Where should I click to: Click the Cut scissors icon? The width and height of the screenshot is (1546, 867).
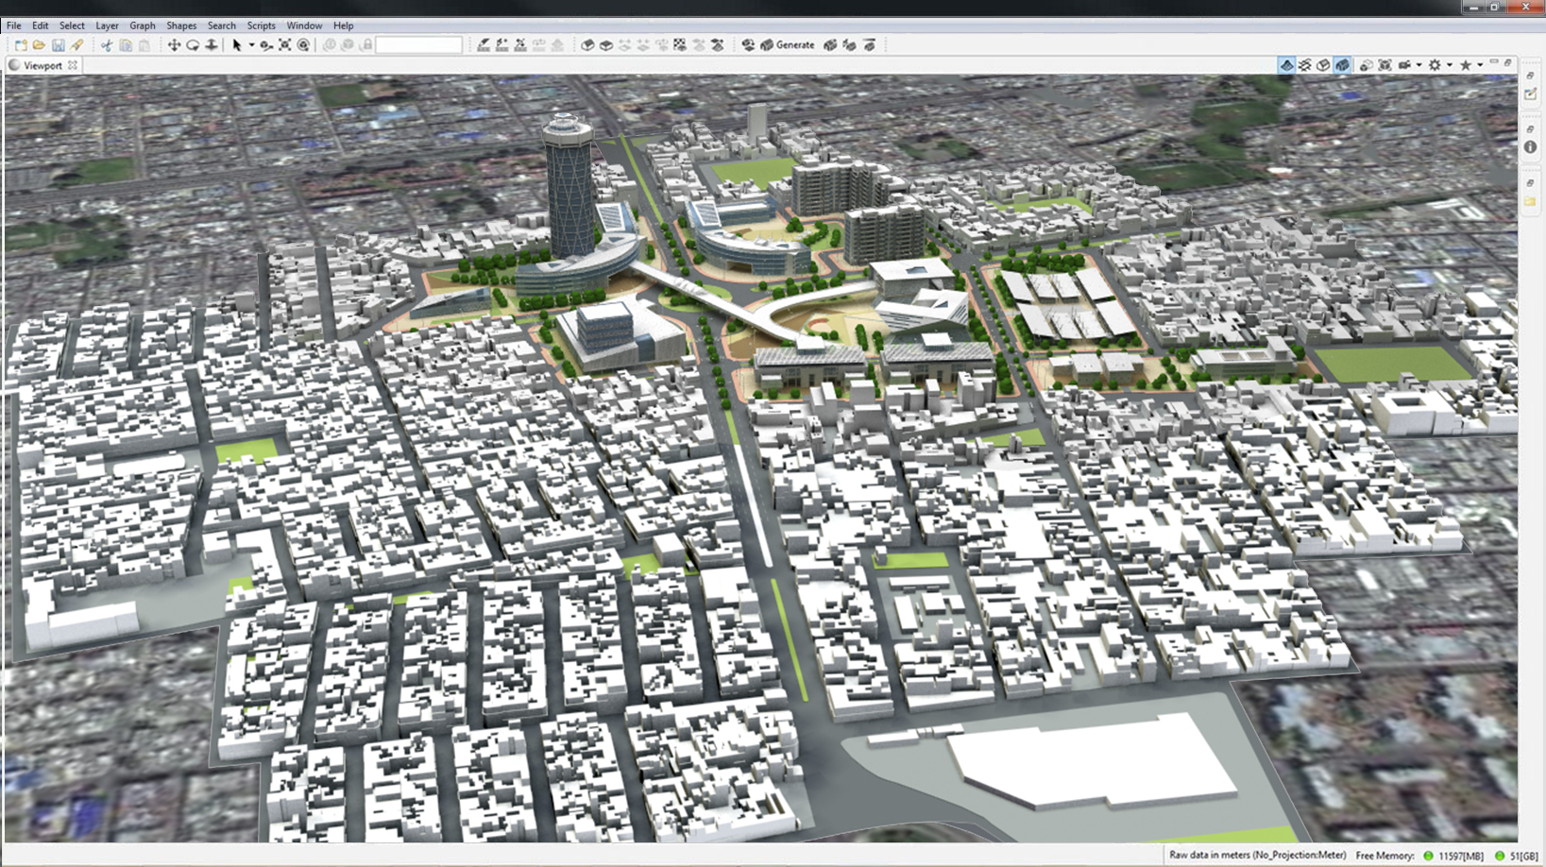[107, 45]
